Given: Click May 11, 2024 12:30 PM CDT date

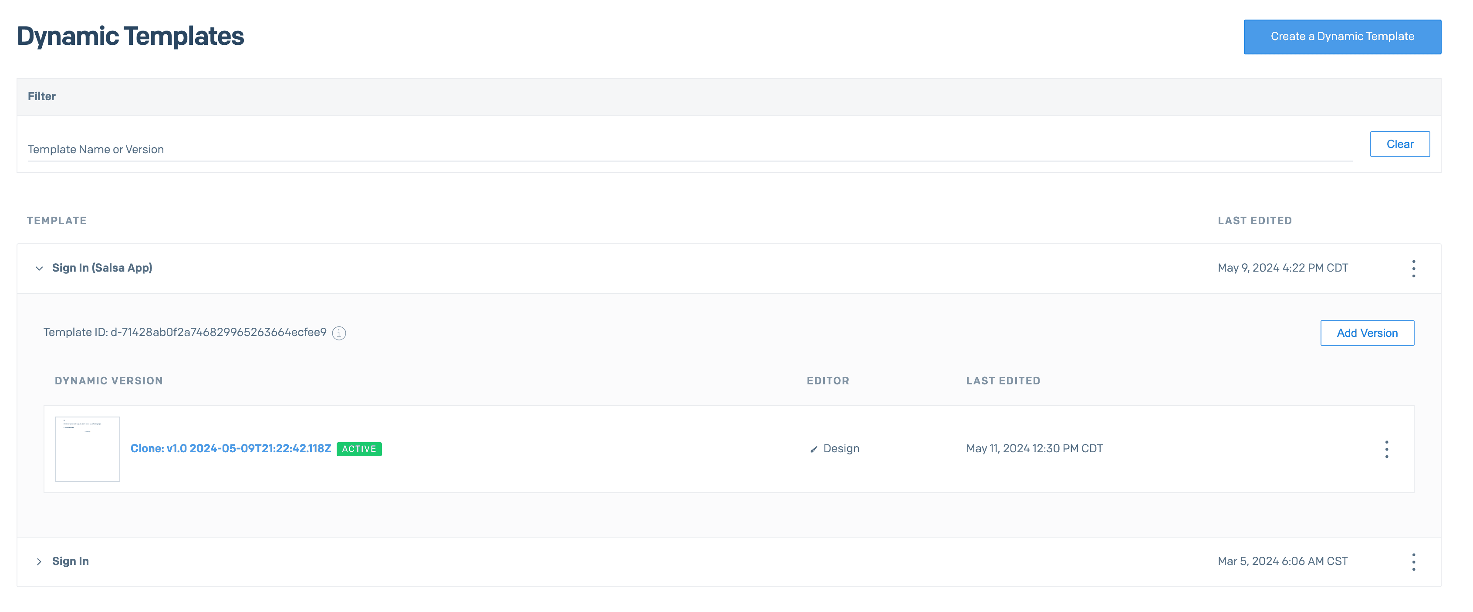Looking at the screenshot, I should tap(1034, 449).
